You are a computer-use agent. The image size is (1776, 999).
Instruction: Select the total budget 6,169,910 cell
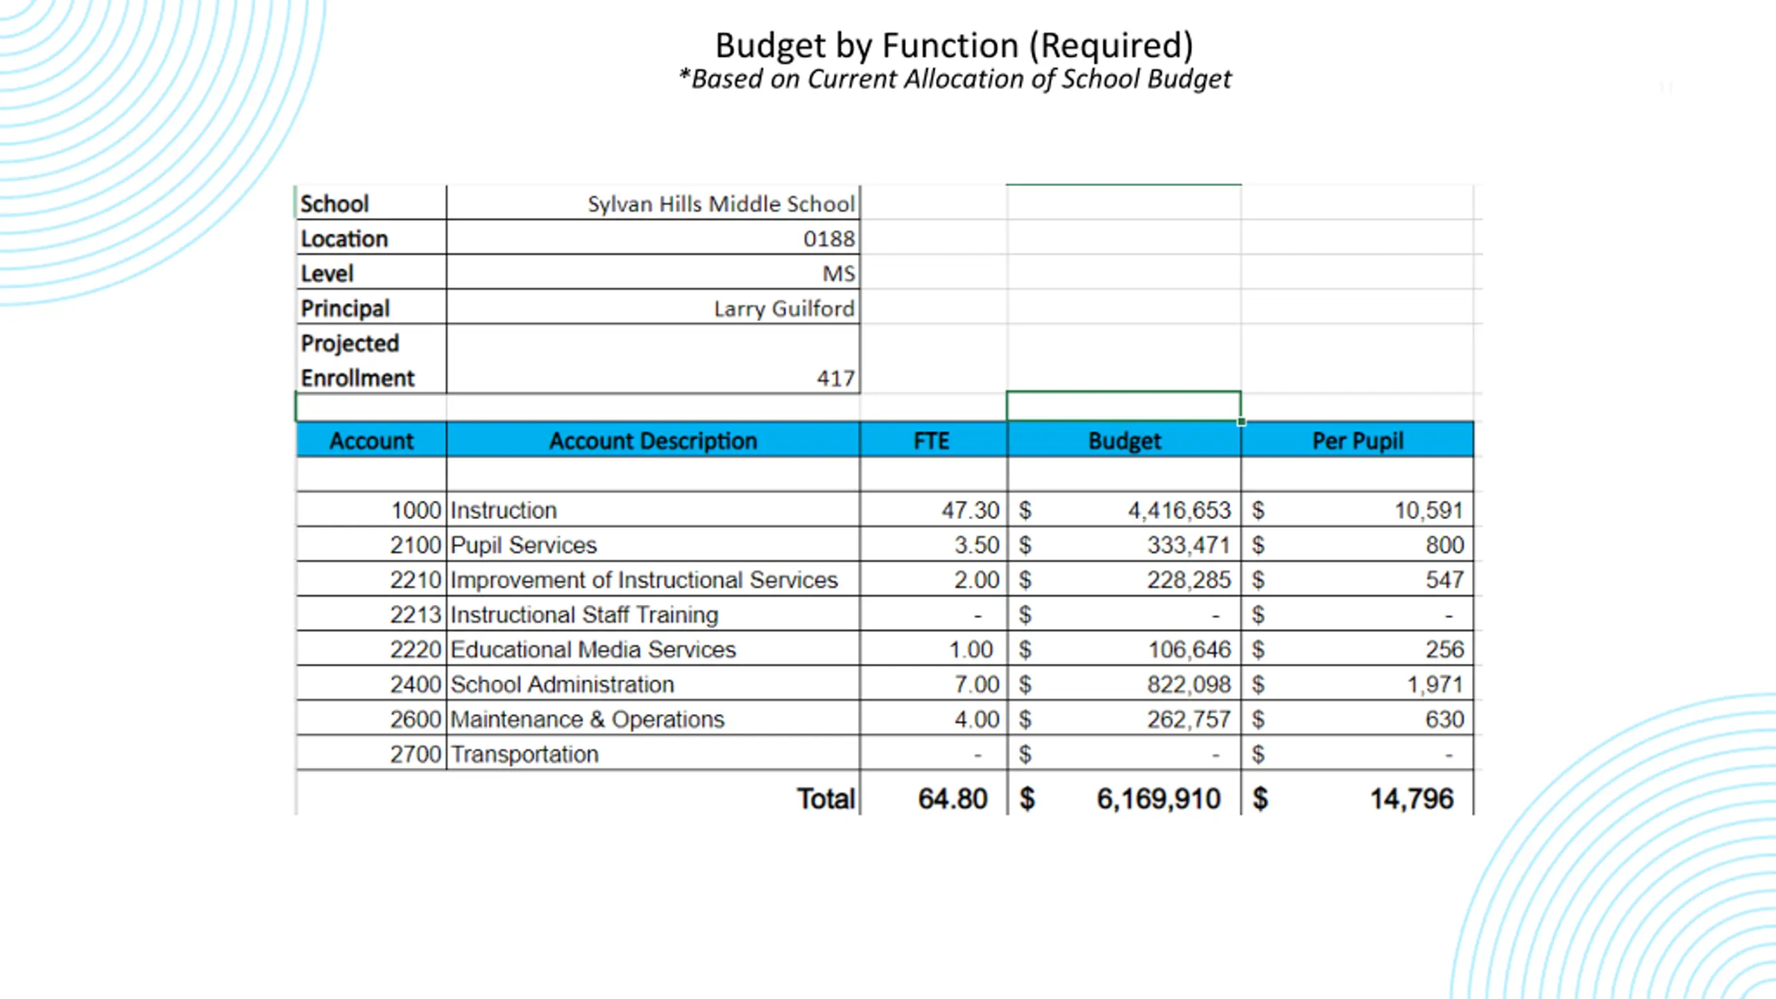click(x=1158, y=799)
